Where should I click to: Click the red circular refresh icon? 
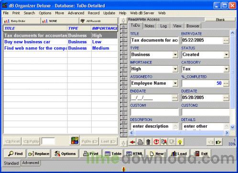(156, 142)
